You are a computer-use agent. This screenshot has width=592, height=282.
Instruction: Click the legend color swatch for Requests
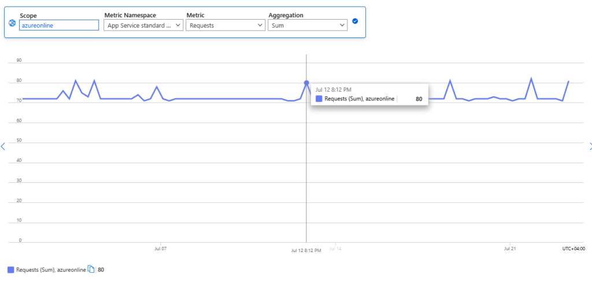pyautogui.click(x=10, y=269)
